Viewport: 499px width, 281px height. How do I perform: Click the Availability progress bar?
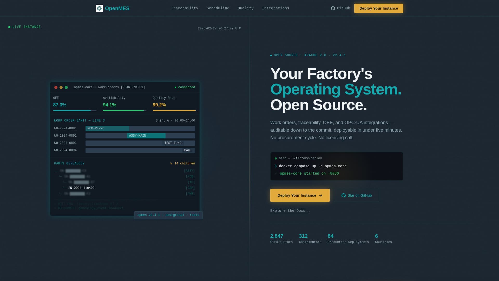124,111
